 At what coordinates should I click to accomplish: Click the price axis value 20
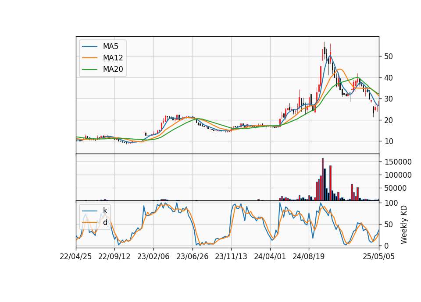point(389,120)
